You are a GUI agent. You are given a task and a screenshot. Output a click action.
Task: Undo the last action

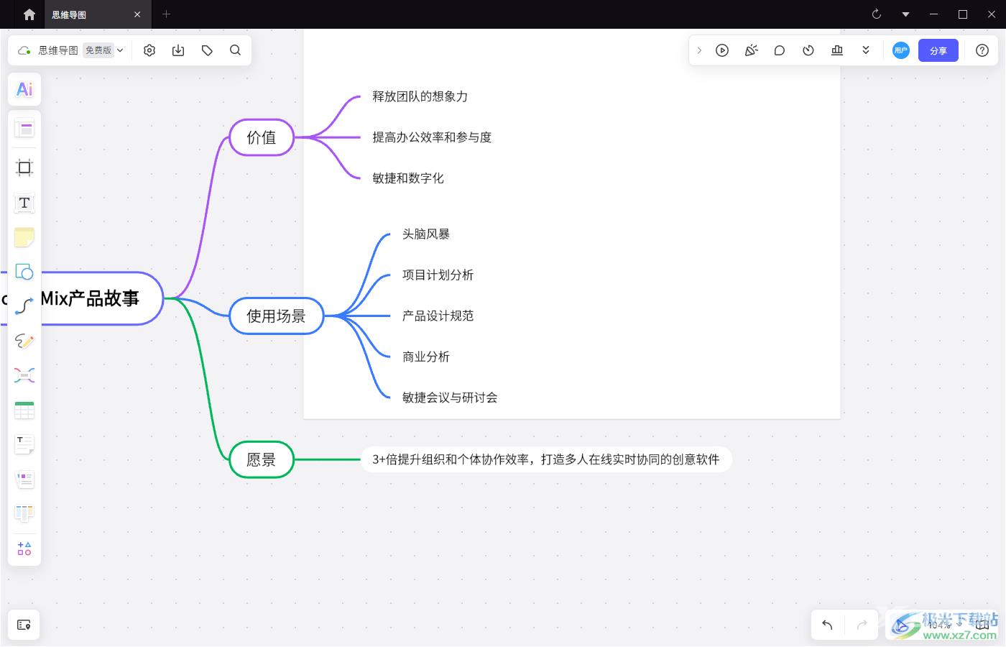[827, 625]
